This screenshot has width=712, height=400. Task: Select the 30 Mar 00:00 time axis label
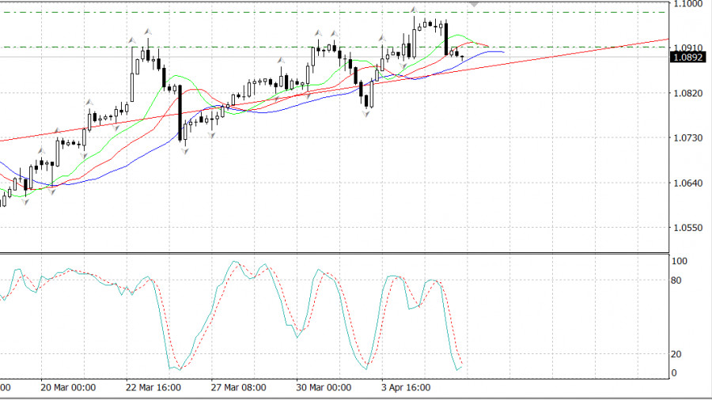[x=324, y=387]
